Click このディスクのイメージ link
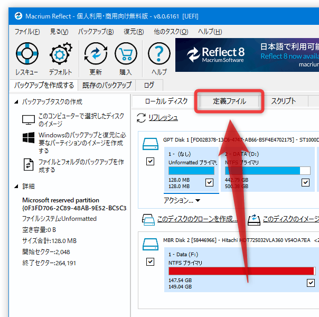Viewport: 319px width, 317px height. point(290,219)
